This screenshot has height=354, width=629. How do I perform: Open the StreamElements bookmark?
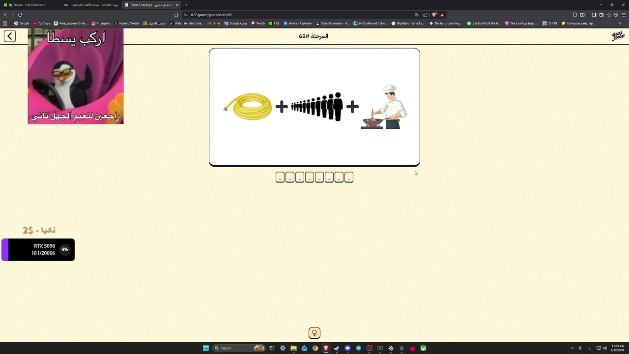333,23
